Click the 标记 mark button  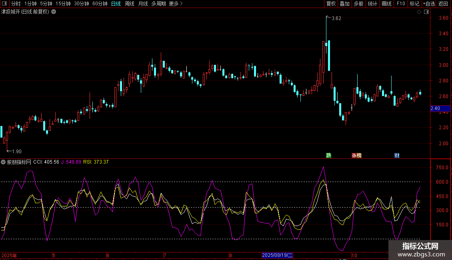click(x=414, y=4)
